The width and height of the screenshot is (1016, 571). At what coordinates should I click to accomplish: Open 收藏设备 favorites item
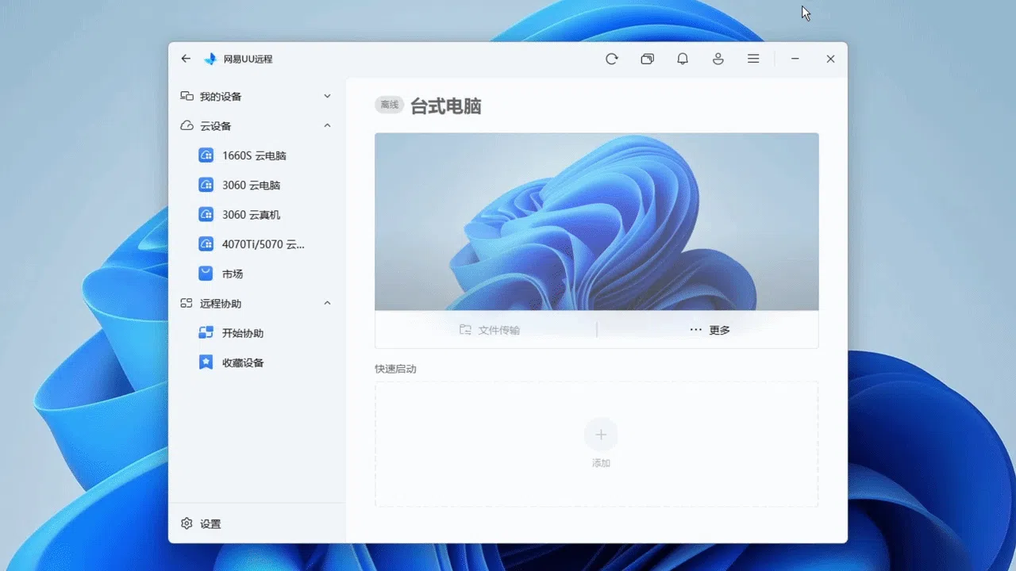coord(242,362)
